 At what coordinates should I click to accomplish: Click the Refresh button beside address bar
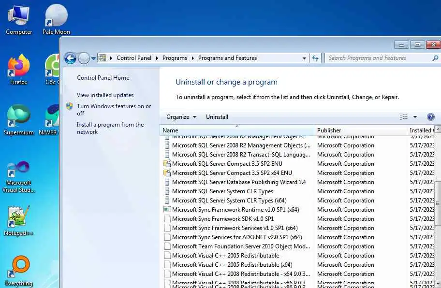[x=315, y=58]
